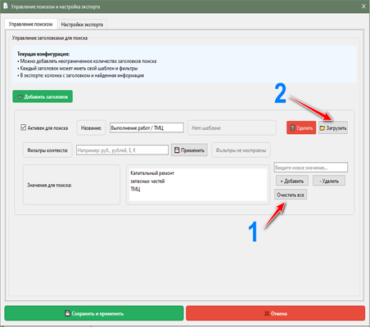
Task: Switch to the Настройки экспорта tab
Action: pos(82,25)
